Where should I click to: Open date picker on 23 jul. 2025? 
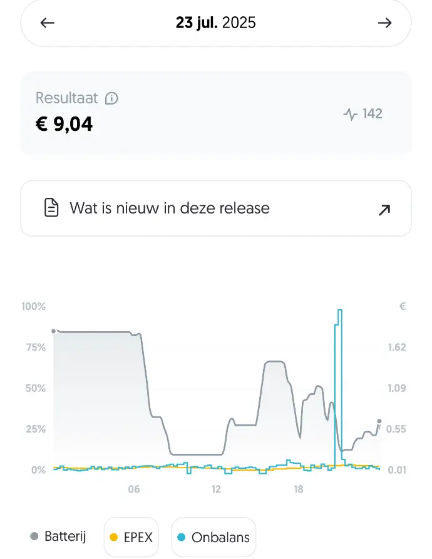(x=215, y=23)
